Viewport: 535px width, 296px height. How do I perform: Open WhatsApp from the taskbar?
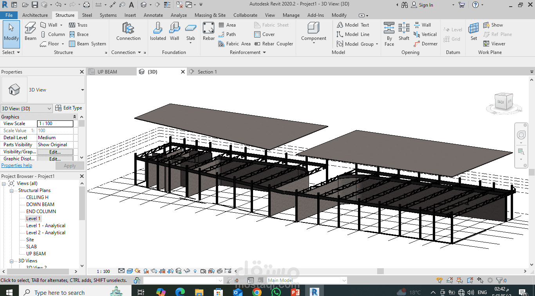pos(276,292)
